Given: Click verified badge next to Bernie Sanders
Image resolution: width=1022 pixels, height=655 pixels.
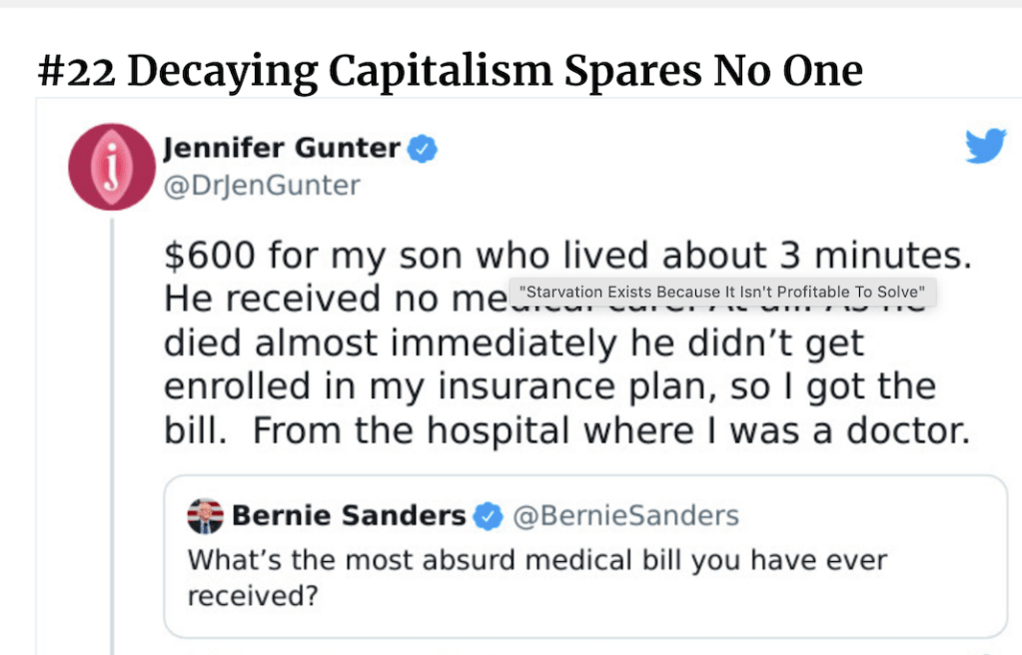Looking at the screenshot, I should (487, 516).
